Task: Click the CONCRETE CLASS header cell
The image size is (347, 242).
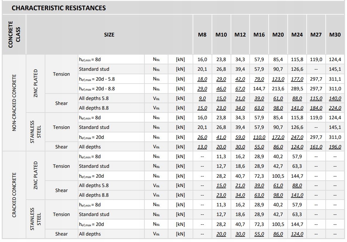Action: point(14,34)
